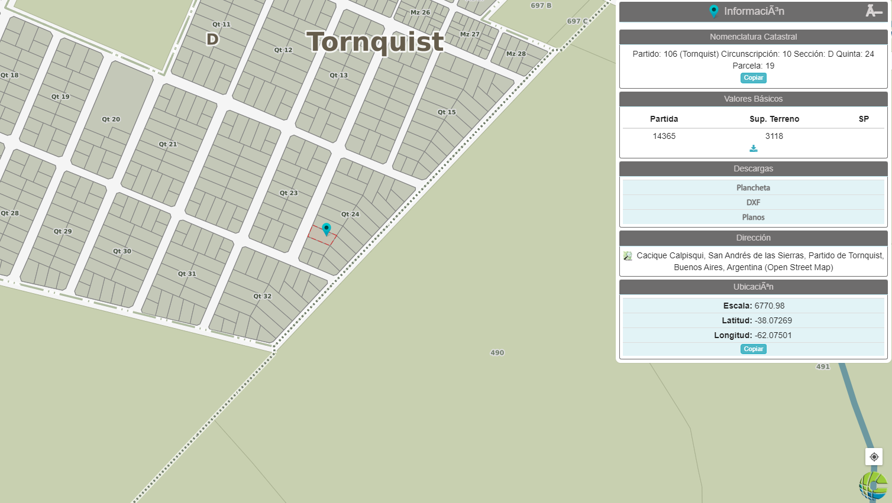The width and height of the screenshot is (892, 503).
Task: Download the Plancheta file
Action: point(753,187)
